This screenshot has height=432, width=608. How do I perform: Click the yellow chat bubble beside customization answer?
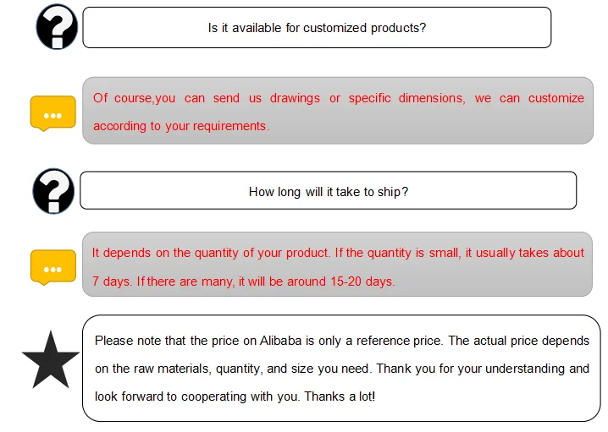coord(53,113)
